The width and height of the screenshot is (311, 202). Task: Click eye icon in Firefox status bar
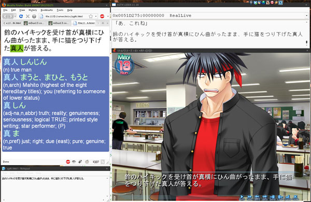[74, 162]
